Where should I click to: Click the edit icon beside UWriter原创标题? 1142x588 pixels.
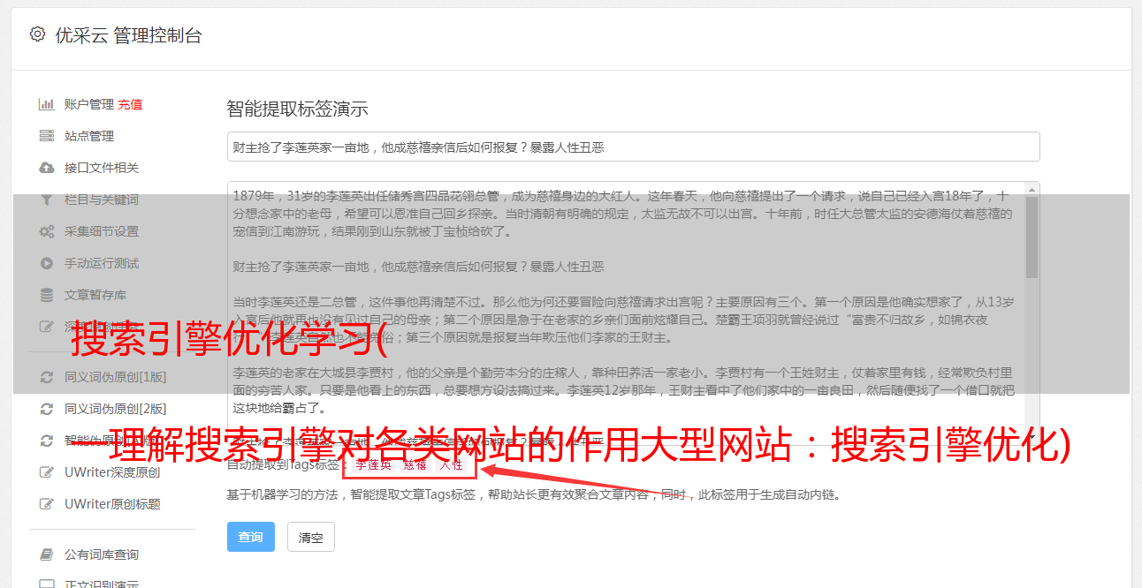click(47, 504)
